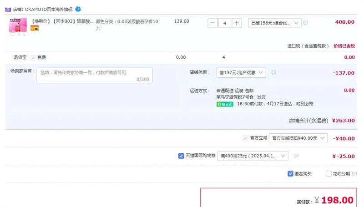Expand the 店铺优惠 省137元 dropdown
Image resolution: width=364 pixels, height=207 pixels.
click(242, 72)
